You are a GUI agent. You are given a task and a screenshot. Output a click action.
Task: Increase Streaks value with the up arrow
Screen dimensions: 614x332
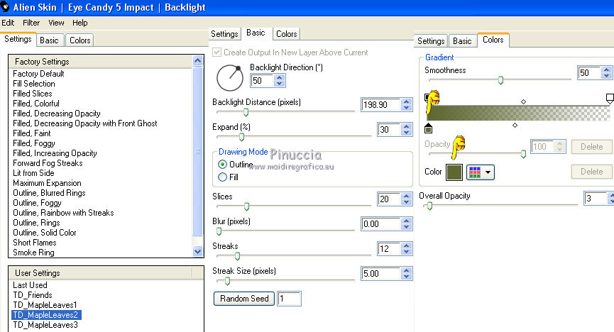[407, 245]
